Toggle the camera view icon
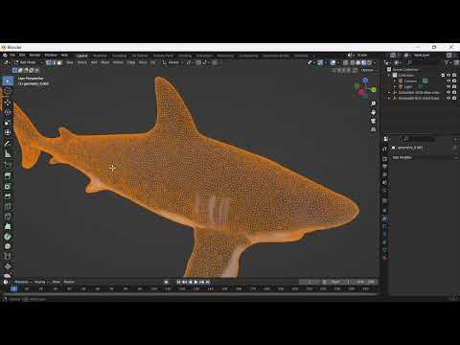Viewport: 460px width, 345px height. pos(373,121)
